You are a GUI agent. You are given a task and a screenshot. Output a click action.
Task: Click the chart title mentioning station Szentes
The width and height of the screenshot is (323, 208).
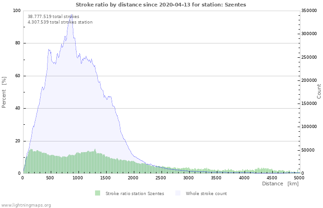161,5
